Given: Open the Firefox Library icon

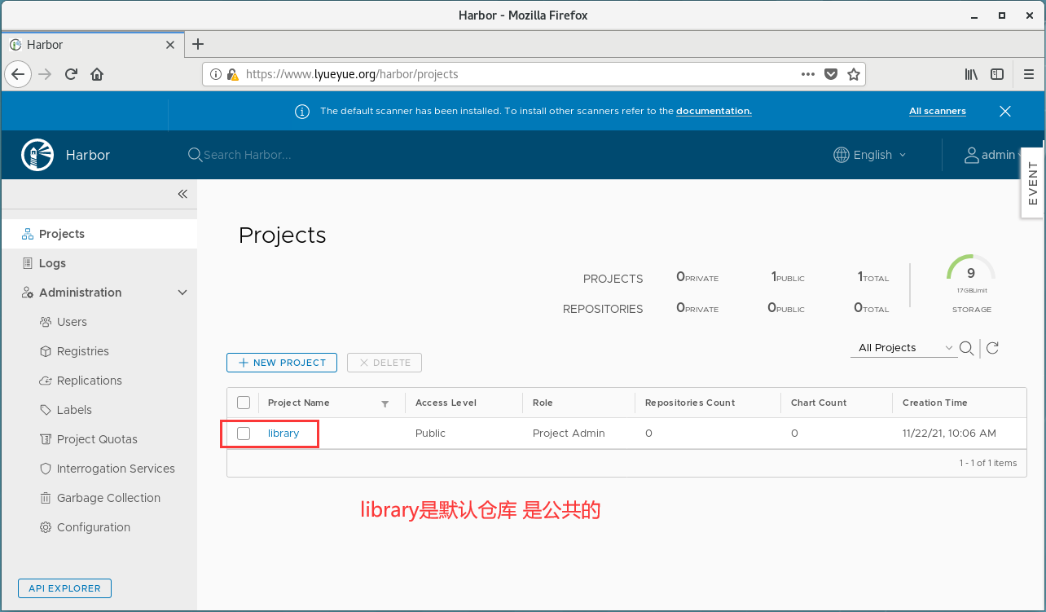Looking at the screenshot, I should click(971, 74).
